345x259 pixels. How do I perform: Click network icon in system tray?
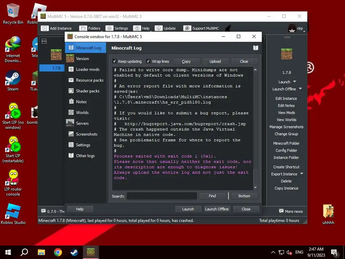tap(281, 252)
